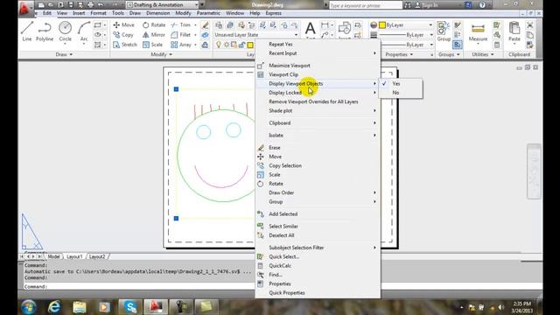Open the Measure utility

[478, 32]
